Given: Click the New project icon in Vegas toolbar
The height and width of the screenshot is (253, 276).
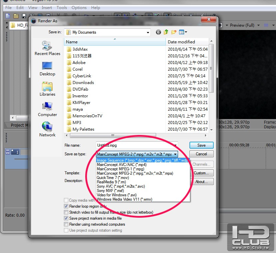Looking at the screenshot, I should point(8,16).
